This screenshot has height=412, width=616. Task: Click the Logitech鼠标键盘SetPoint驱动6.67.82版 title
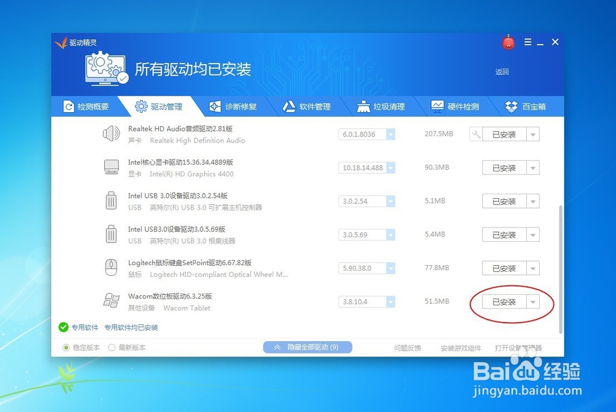pos(190,263)
